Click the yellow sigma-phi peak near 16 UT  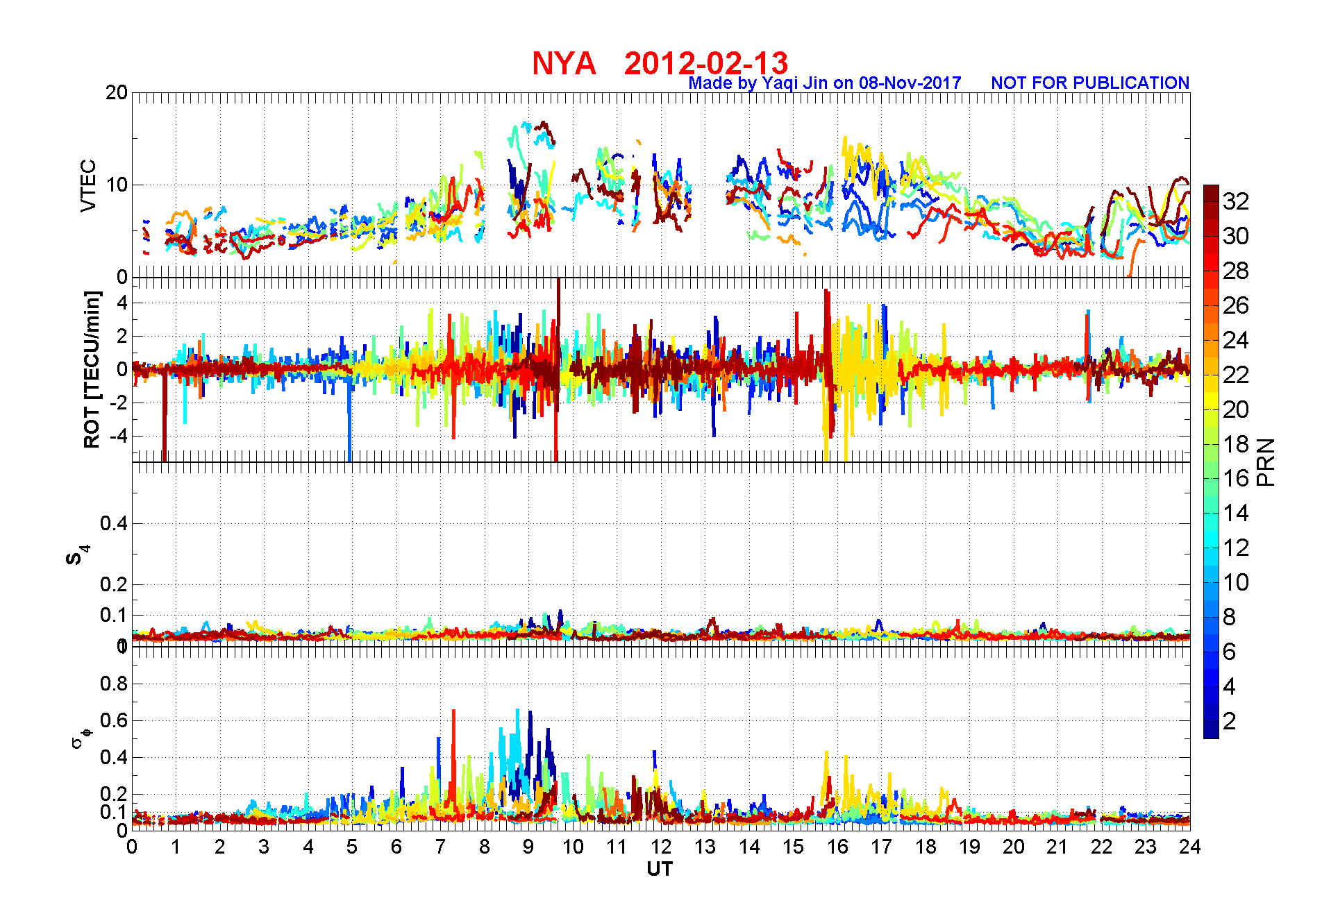tap(826, 777)
